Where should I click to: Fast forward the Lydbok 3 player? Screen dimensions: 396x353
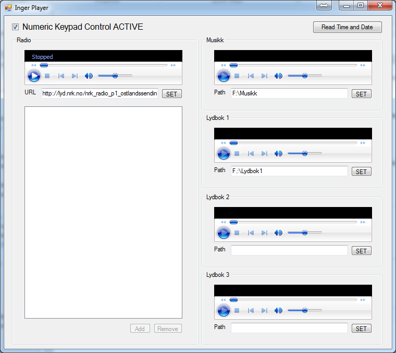[x=363, y=300]
